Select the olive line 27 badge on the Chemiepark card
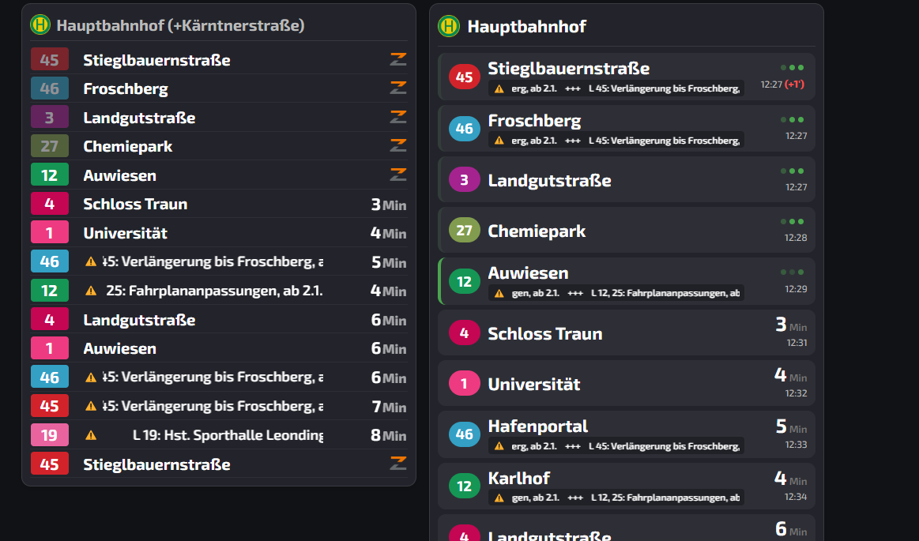The image size is (919, 541). [x=464, y=231]
